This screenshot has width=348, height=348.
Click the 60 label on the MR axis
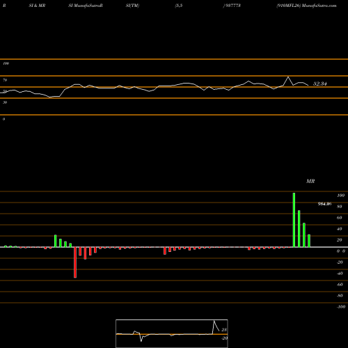point(340,218)
